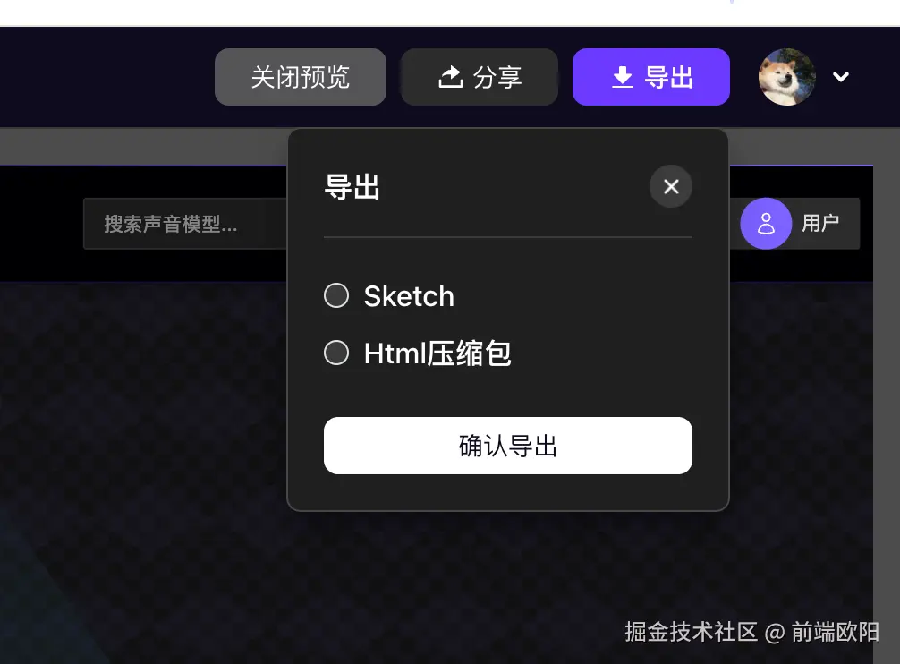The image size is (900, 664).
Task: Click the 关闭预览 button
Action: click(x=301, y=77)
